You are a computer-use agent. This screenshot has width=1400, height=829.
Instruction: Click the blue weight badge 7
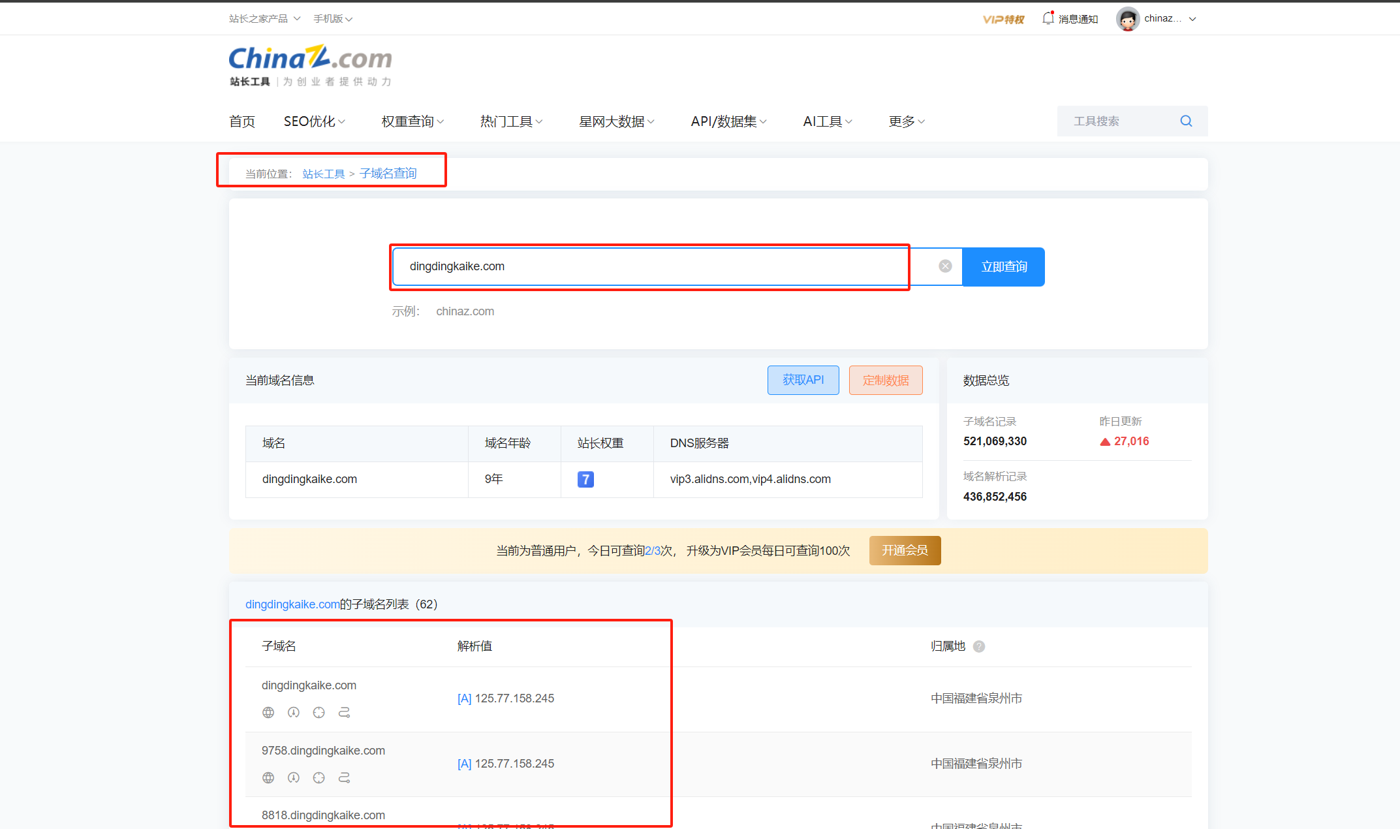(x=585, y=480)
